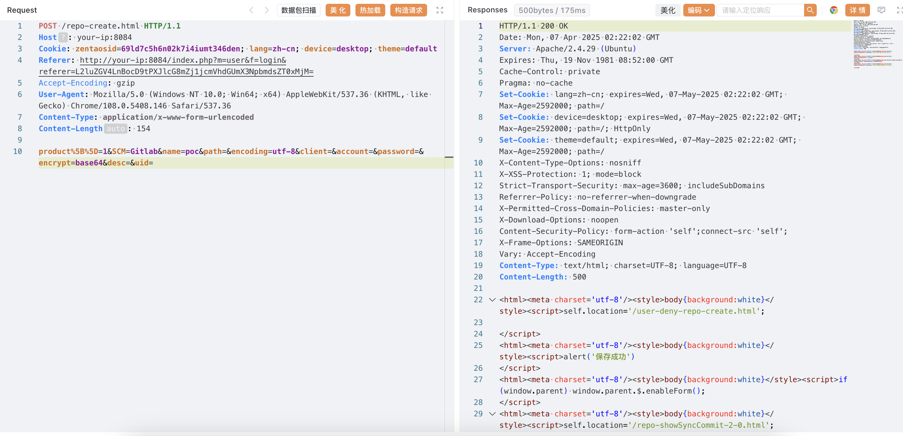Click the orange 美化 button in Request
Screen dimensions: 903x436
338,10
